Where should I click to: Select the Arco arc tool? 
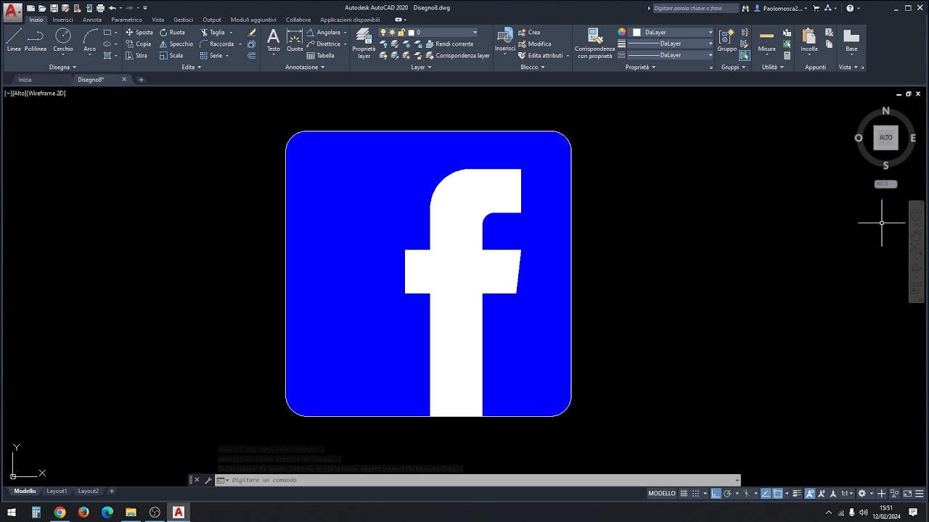89,40
